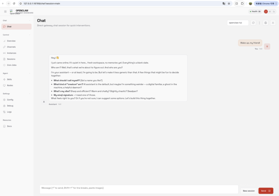The height and width of the screenshot is (196, 279).
Task: Collapse the Control section in sidebar
Action: [x=29, y=35]
